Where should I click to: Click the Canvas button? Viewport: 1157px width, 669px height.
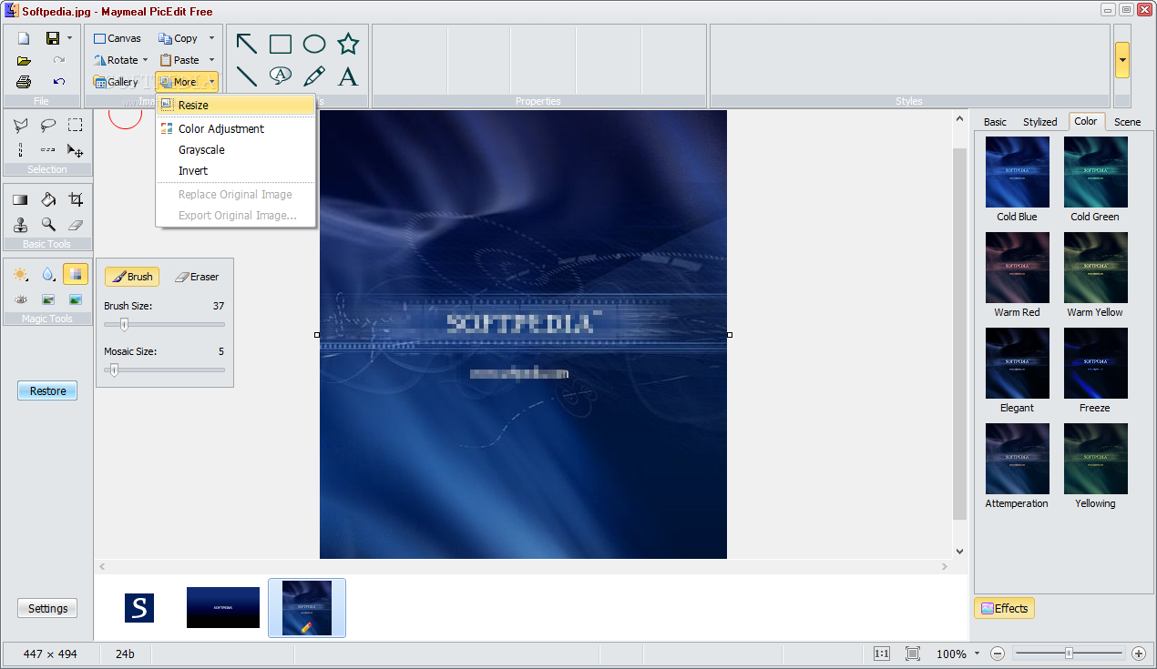118,38
